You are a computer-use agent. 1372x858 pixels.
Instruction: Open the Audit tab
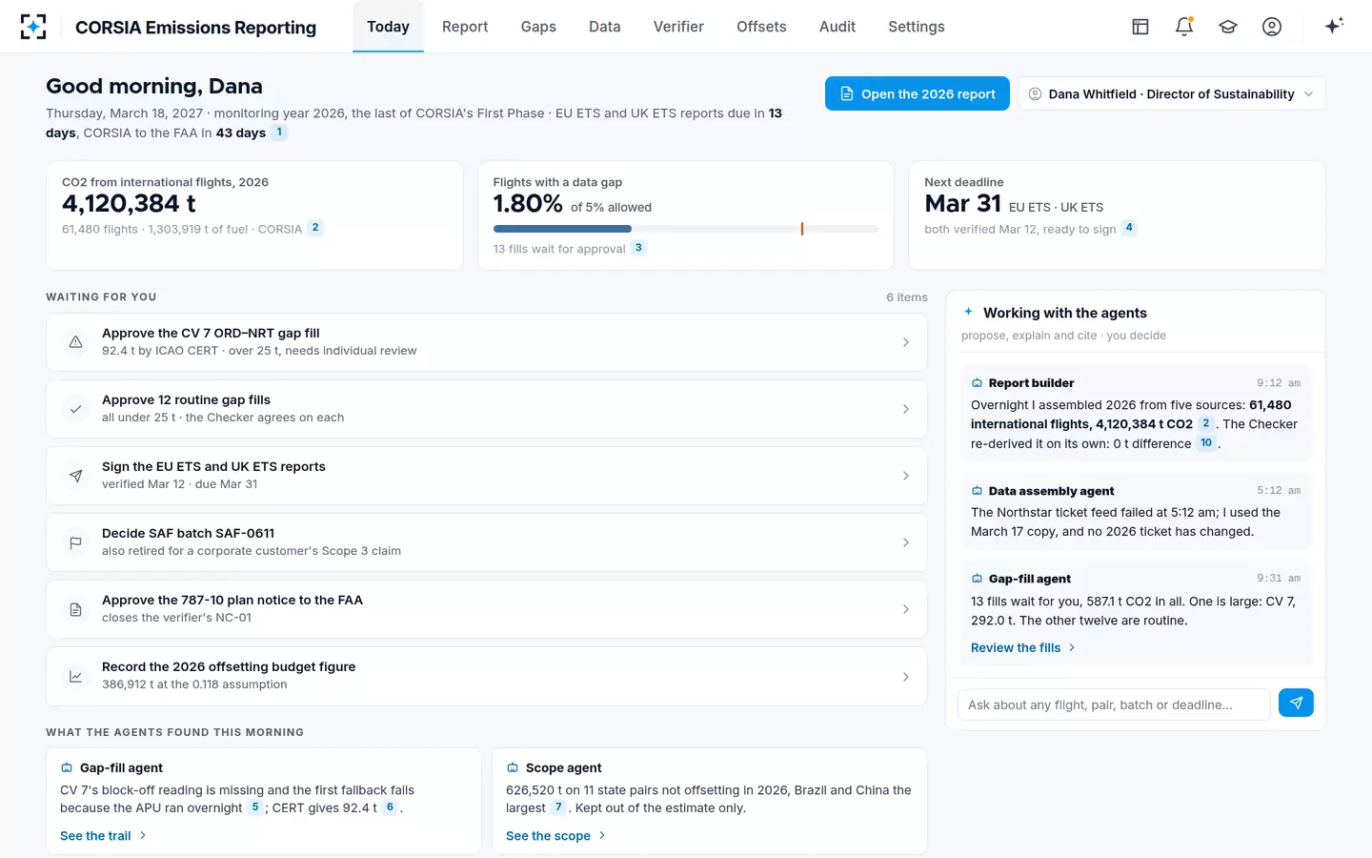point(837,27)
